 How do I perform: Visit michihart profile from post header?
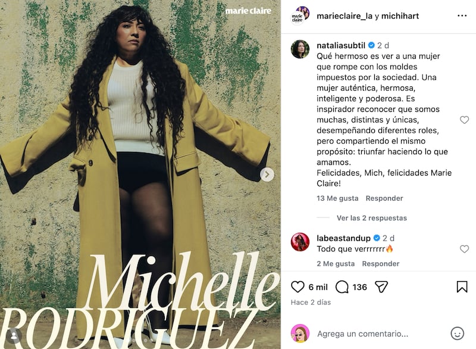400,16
